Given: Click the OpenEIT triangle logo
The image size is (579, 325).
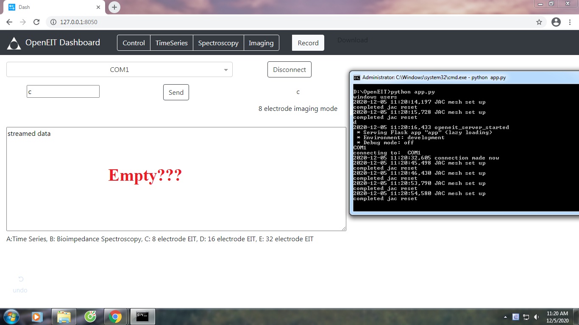Looking at the screenshot, I should click(14, 43).
